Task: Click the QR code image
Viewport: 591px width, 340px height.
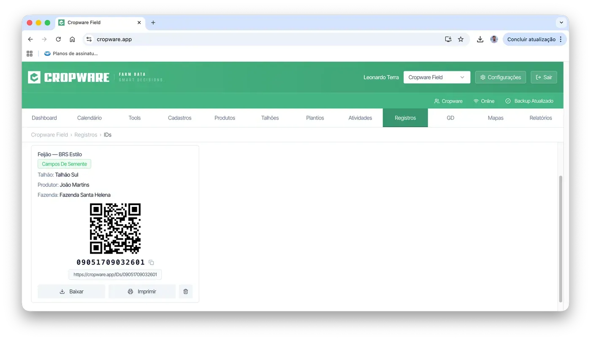Action: 115,228
